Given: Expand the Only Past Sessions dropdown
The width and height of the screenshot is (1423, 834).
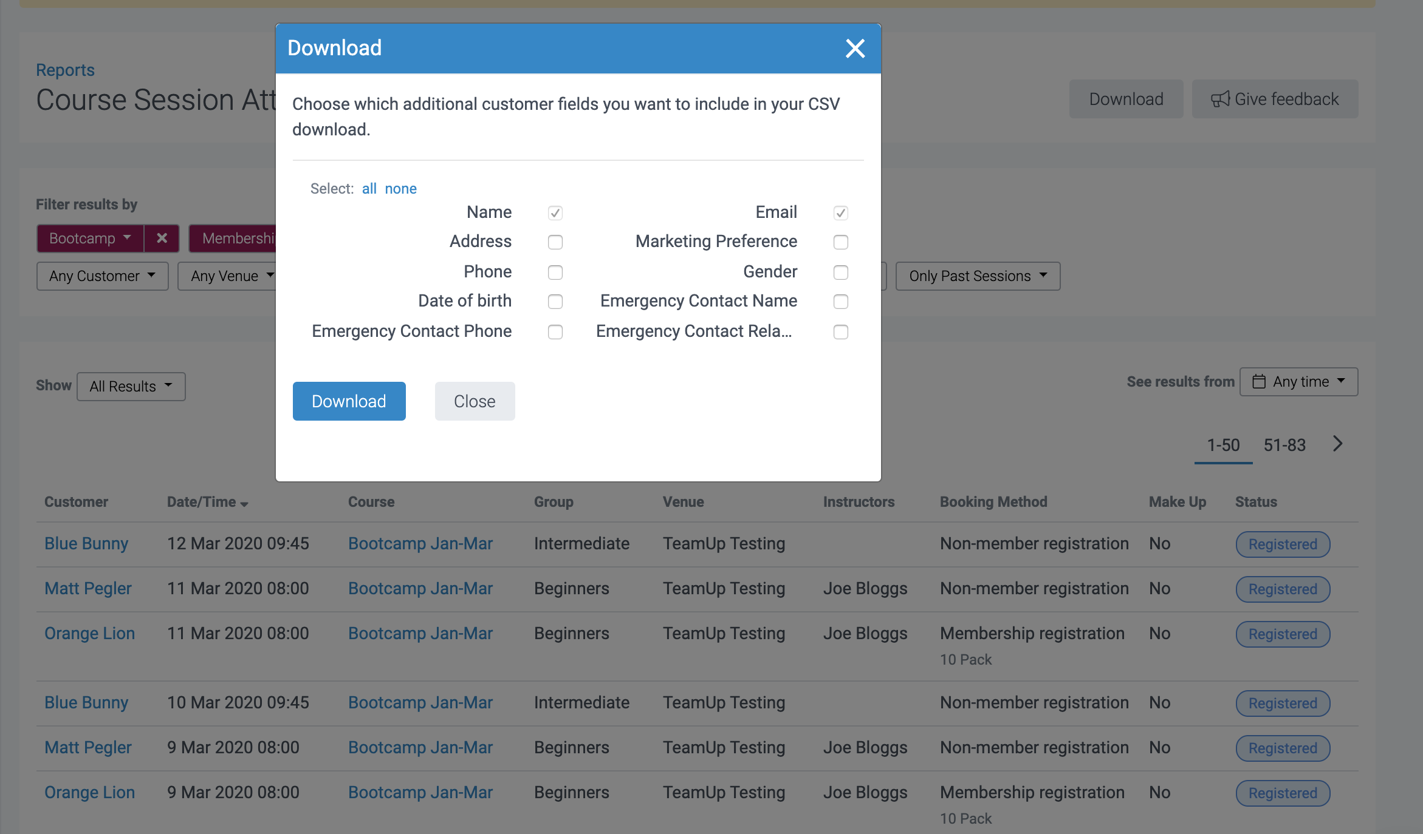Looking at the screenshot, I should 977,276.
